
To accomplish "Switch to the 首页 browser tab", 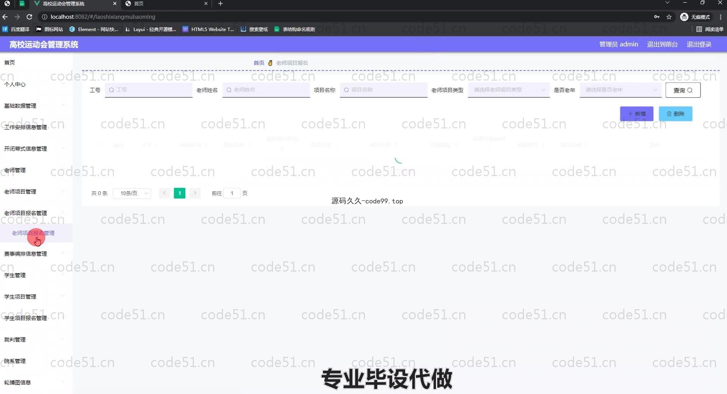I will click(167, 3).
